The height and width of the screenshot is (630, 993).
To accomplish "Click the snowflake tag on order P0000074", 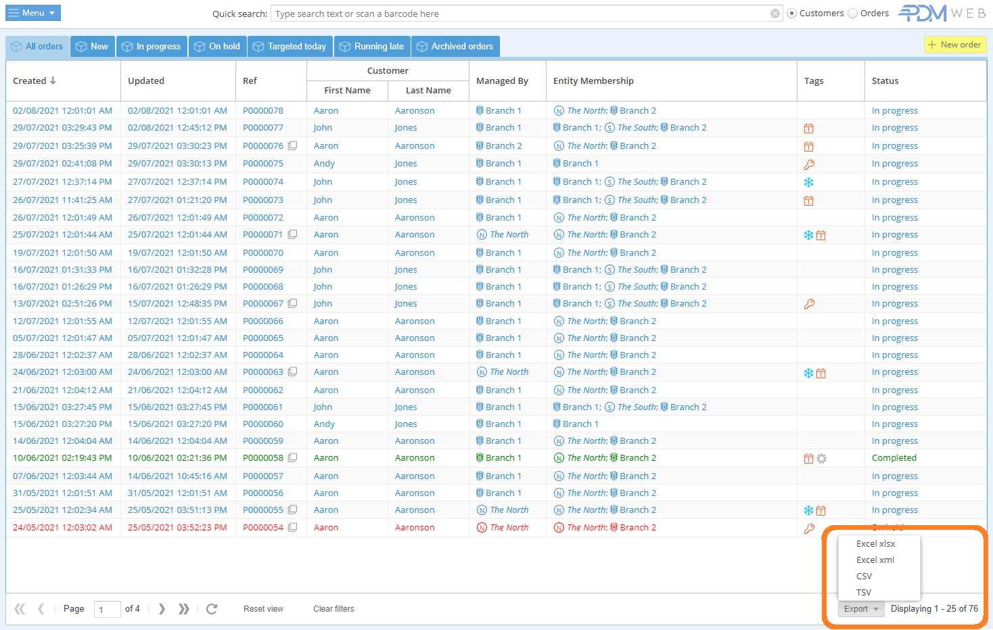I will 808,182.
